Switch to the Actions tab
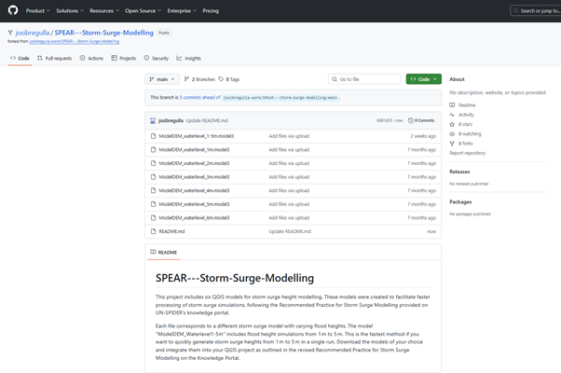Screen dimensions: 561x373 (x=91, y=58)
